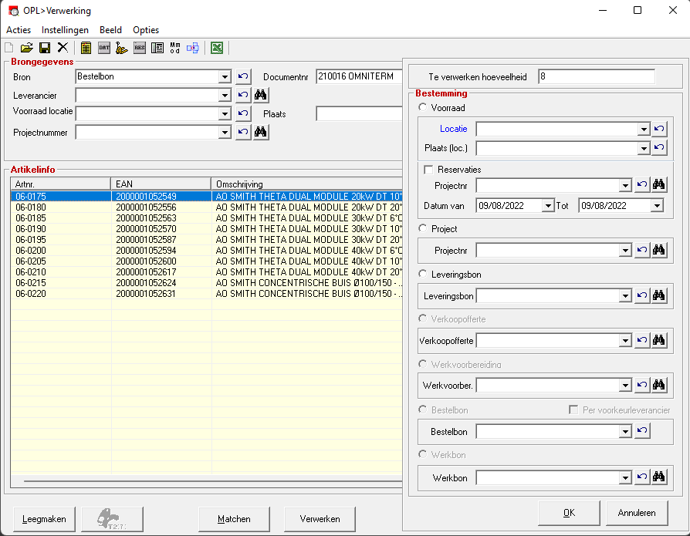This screenshot has height=536, width=690.
Task: Click the DAT toolbar icon
Action: coord(104,48)
